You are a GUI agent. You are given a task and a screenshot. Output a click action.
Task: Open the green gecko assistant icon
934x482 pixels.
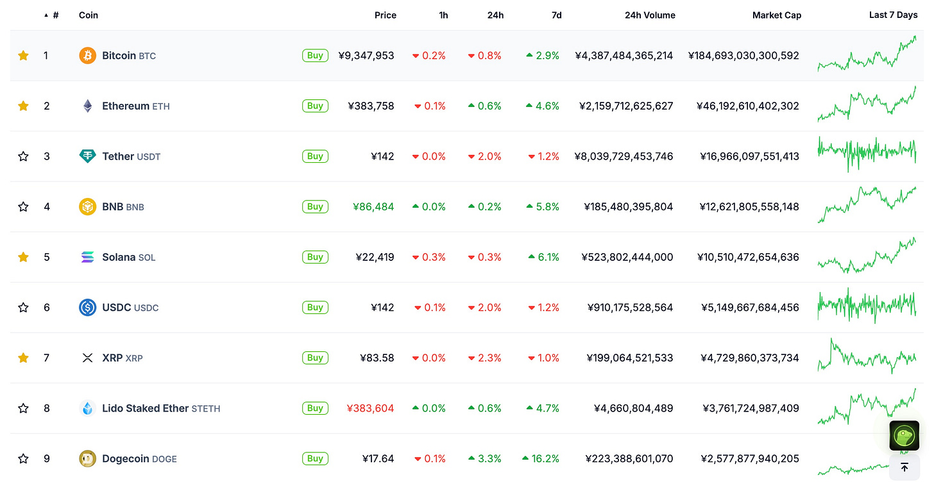click(x=904, y=436)
